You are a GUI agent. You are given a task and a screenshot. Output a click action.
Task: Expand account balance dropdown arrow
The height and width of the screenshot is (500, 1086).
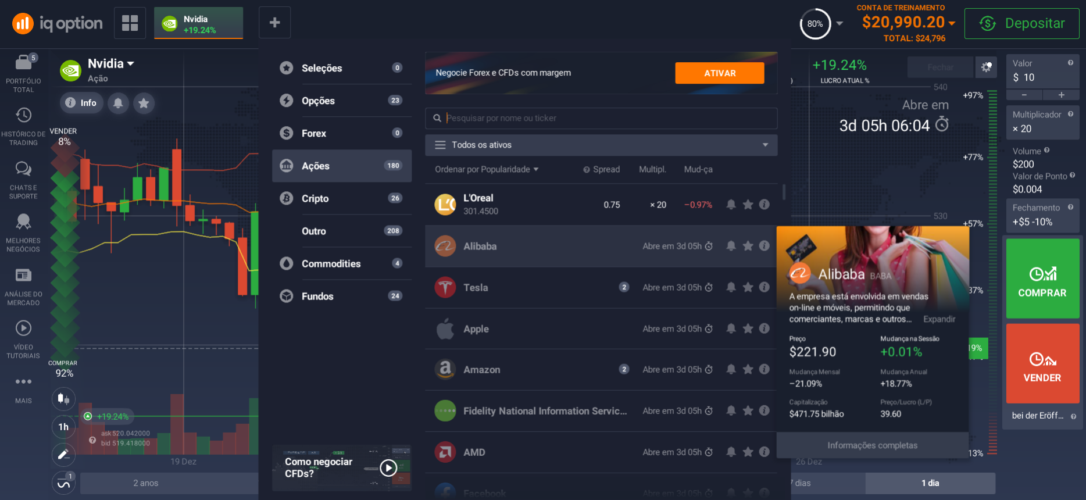952,23
